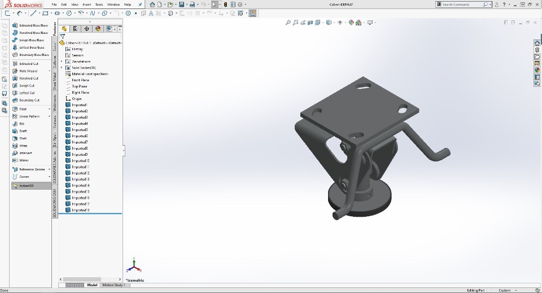This screenshot has width=542, height=293.
Task: Select the Lofted Boss/Base tool
Action: [x=28, y=47]
